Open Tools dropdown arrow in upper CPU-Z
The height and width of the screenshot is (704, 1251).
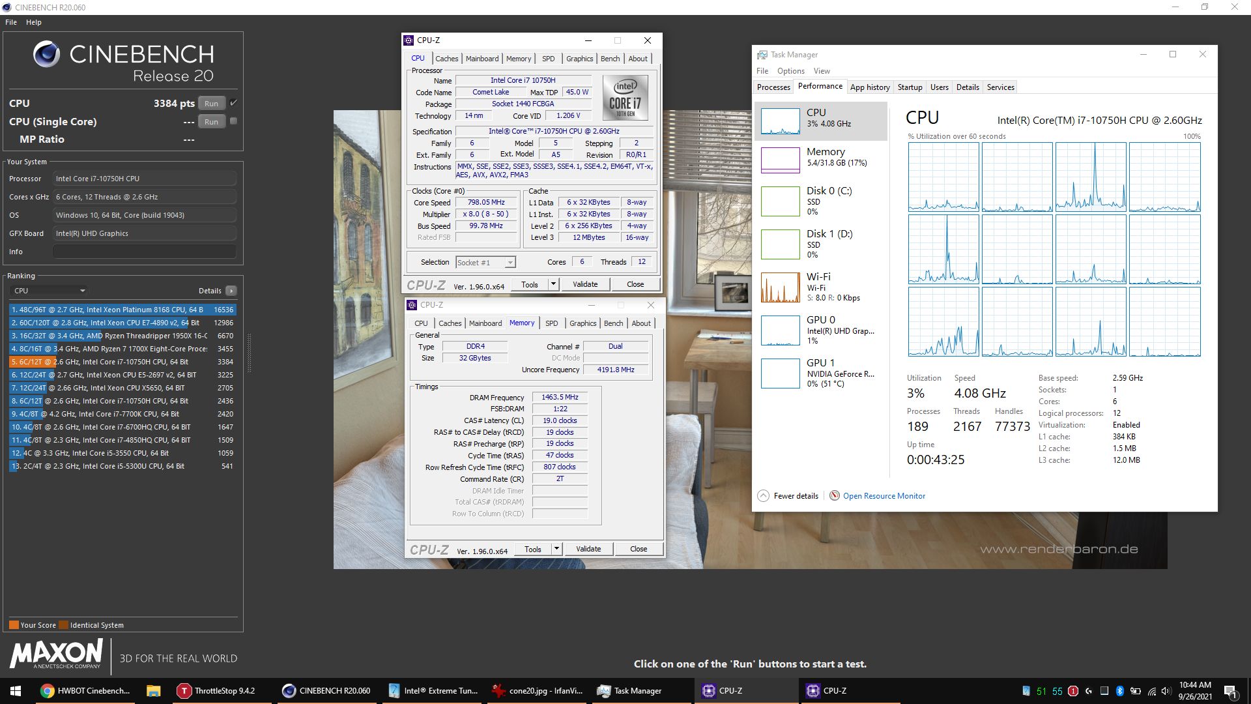click(x=553, y=284)
